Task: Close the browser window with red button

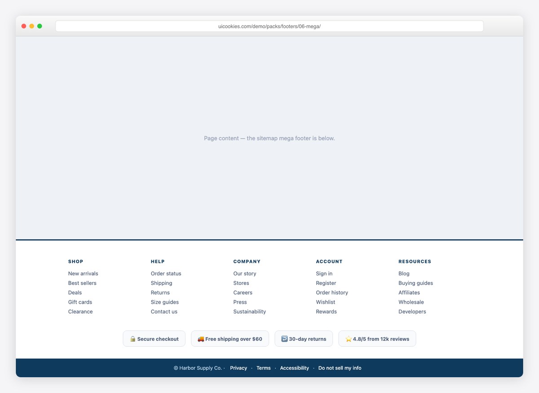Action: tap(24, 26)
